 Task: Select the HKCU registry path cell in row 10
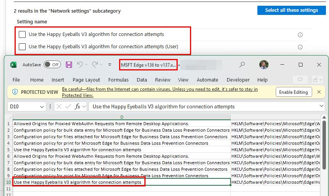click(275, 182)
